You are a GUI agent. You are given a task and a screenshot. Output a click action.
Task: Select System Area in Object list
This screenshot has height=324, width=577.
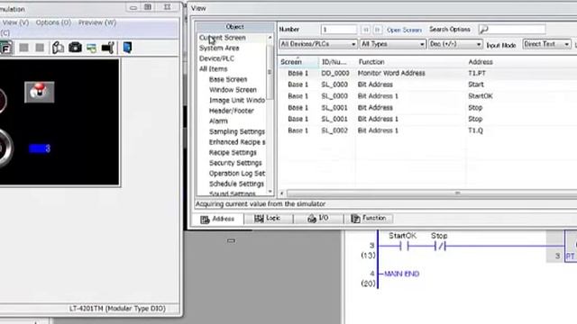click(219, 48)
